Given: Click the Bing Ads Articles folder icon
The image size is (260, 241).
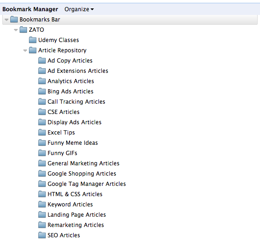Looking at the screenshot, I should point(42,92).
